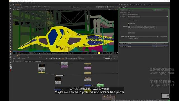The height and width of the screenshot is (101, 179).
Task: Open the Transform nodes toolbar menu
Action: point(11,27)
